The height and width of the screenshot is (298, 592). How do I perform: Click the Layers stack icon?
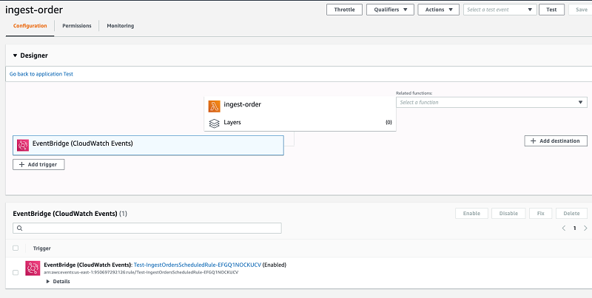[x=214, y=123]
